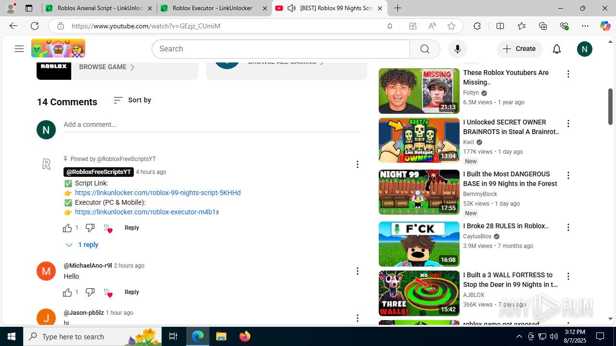Click the Create button
The image size is (616, 346).
click(519, 49)
